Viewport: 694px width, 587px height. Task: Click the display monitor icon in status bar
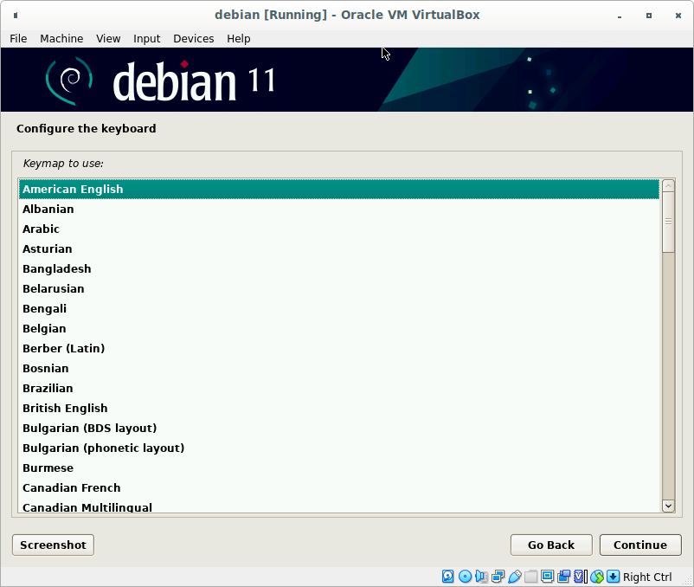[548, 577]
